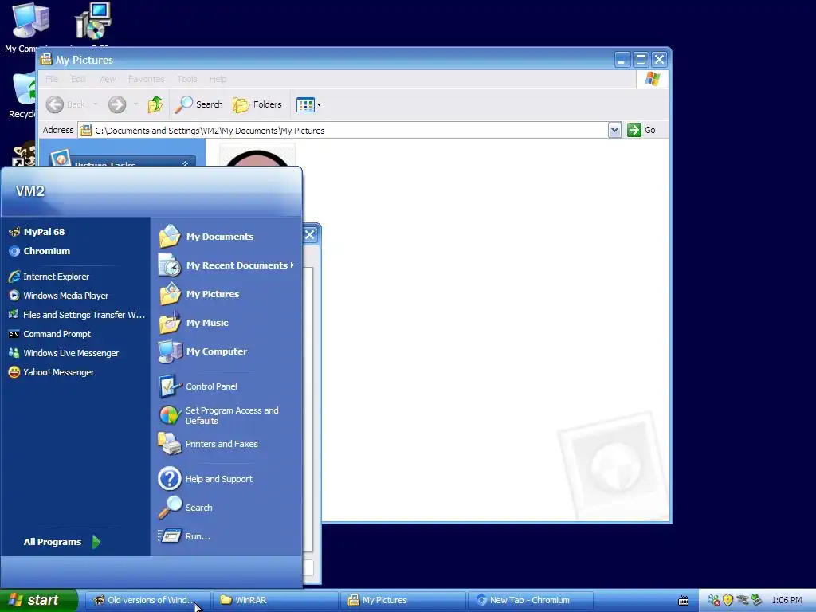Open Internet Explorer from Start menu
Image resolution: width=816 pixels, height=612 pixels.
click(49, 277)
